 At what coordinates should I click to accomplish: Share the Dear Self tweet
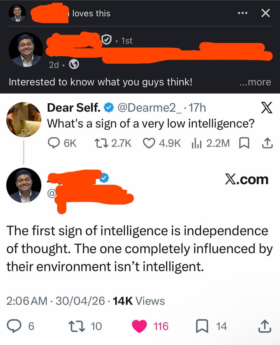pyautogui.click(x=267, y=143)
